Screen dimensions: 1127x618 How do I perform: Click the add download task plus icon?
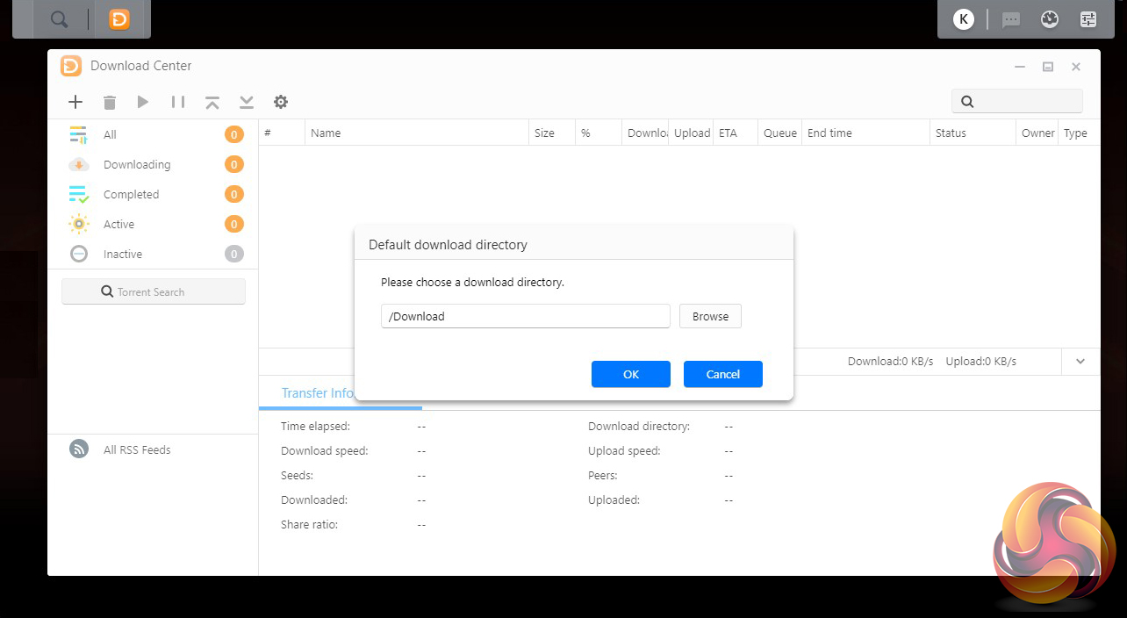(75, 102)
